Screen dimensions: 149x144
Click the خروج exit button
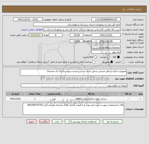point(32,122)
